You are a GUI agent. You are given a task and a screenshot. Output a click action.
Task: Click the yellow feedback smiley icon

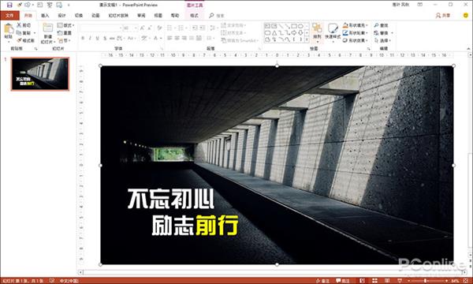coord(466,15)
